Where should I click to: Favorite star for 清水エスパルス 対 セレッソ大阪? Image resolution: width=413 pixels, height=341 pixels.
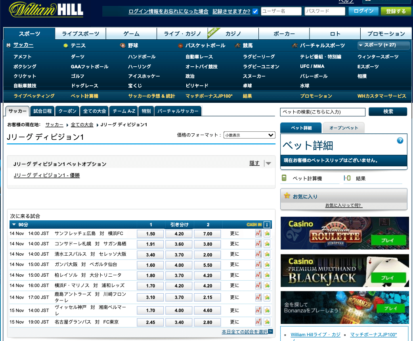click(x=267, y=254)
